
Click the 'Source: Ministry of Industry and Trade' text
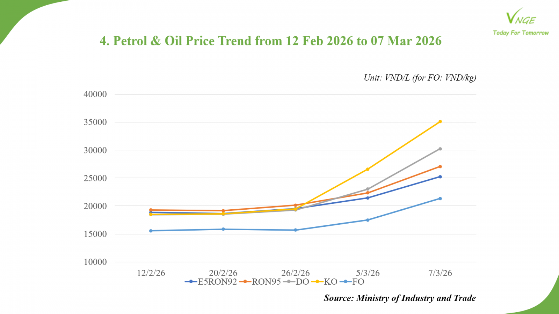(400, 298)
